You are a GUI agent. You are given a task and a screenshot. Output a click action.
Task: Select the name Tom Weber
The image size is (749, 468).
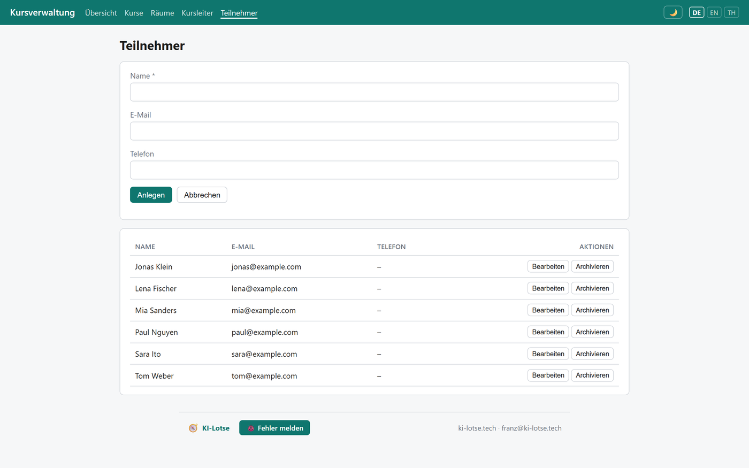pyautogui.click(x=154, y=376)
